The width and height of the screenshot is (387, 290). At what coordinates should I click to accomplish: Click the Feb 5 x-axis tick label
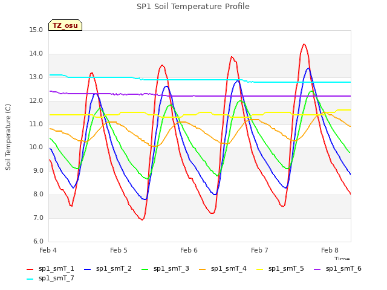pos(119,250)
